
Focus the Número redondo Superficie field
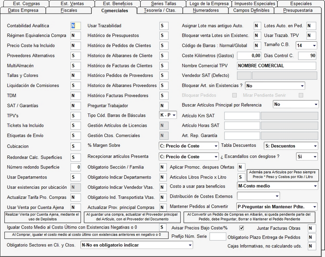tap(76, 167)
